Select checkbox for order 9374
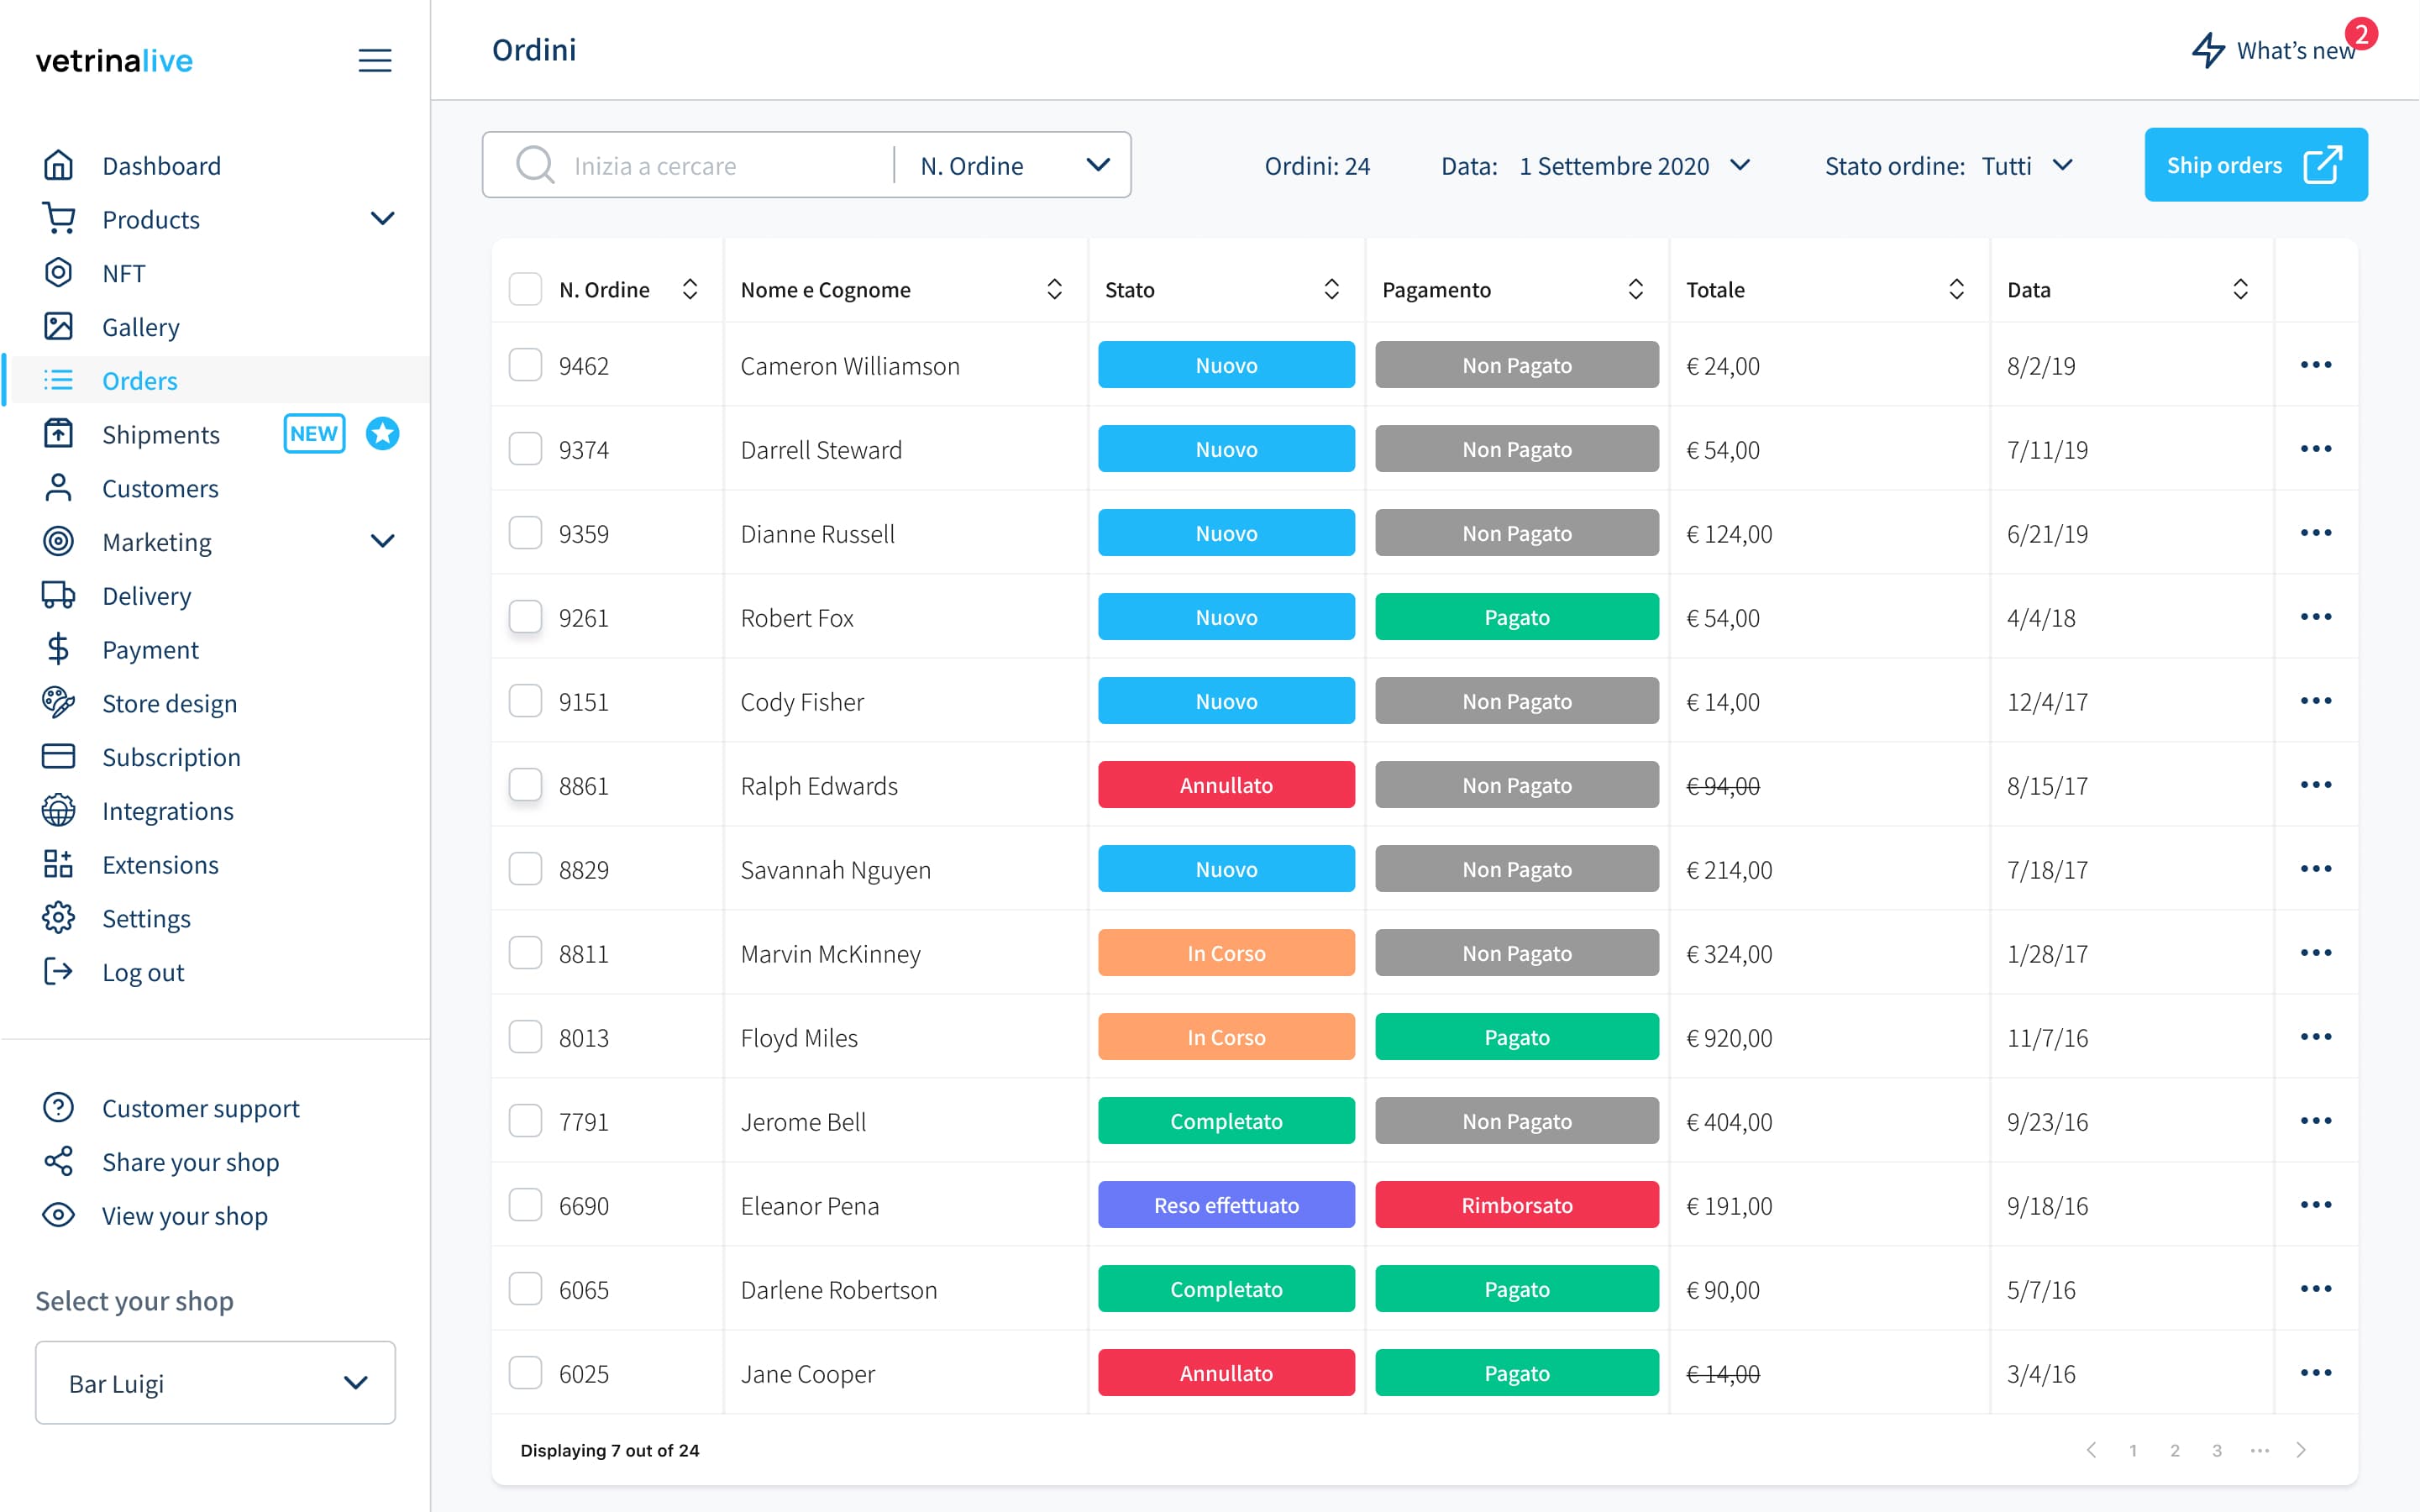This screenshot has width=2420, height=1512. click(525, 449)
